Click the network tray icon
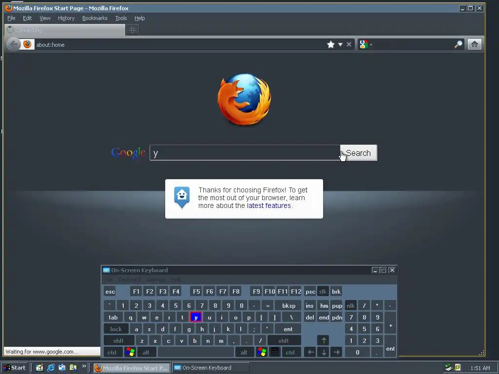 click(x=449, y=368)
